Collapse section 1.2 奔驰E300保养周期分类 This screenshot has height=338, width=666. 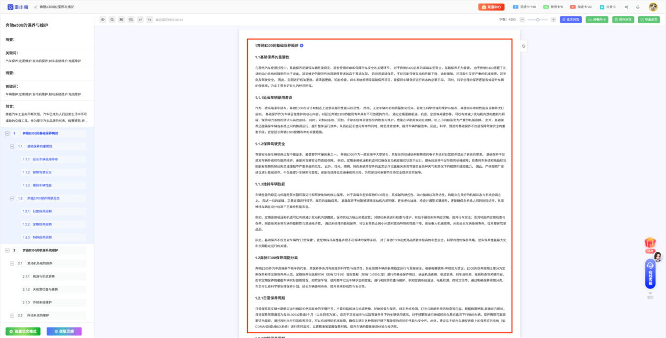(x=12, y=198)
